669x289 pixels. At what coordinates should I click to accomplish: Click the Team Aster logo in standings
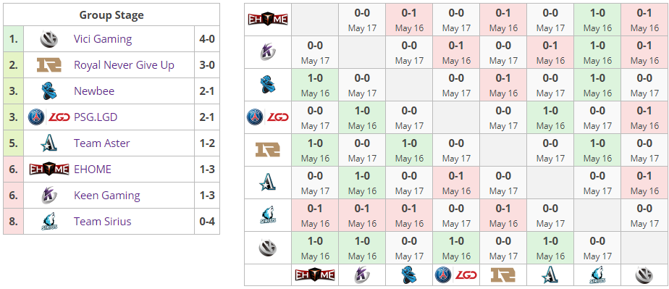(x=49, y=143)
